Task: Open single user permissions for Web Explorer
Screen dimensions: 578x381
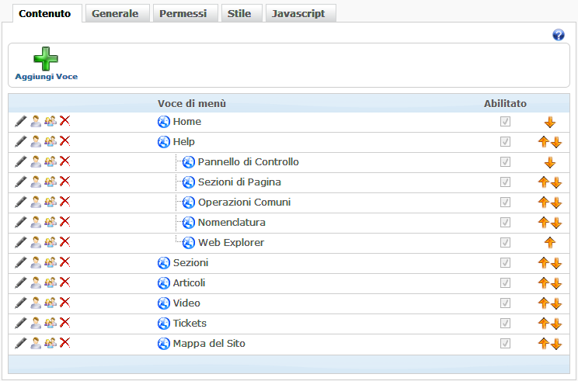Action: tap(36, 242)
